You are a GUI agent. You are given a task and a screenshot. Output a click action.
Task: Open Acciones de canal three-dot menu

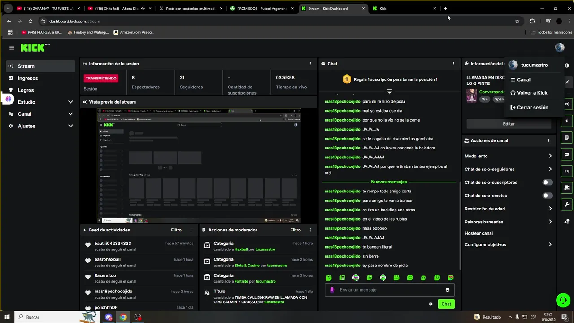click(548, 140)
